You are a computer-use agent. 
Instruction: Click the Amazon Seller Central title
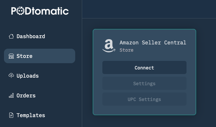pos(153,42)
